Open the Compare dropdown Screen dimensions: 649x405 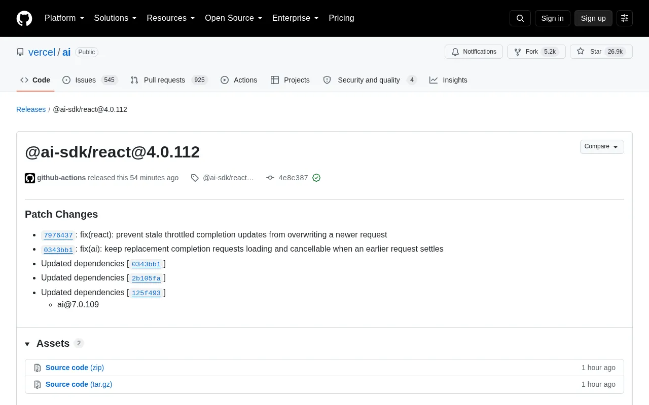[602, 147]
